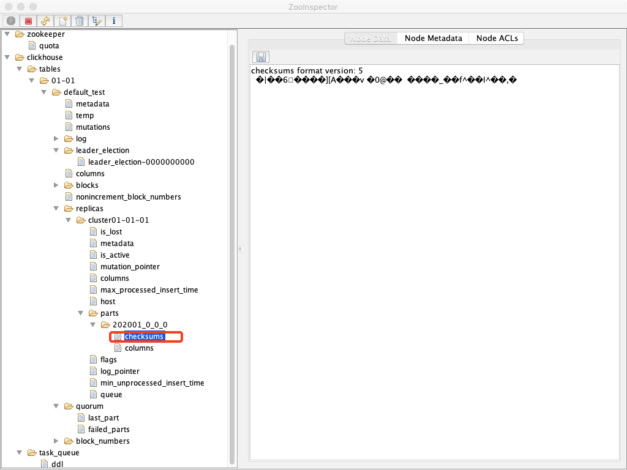The width and height of the screenshot is (627, 470).
Task: Click the quorum folder icon
Action: (x=69, y=406)
